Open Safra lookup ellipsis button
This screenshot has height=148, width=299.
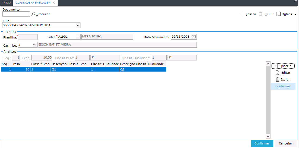click(78, 37)
